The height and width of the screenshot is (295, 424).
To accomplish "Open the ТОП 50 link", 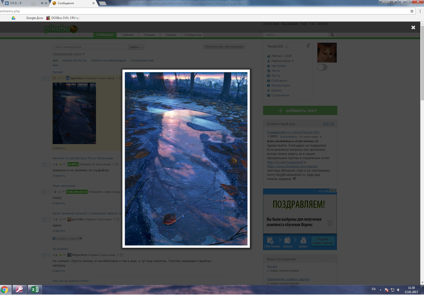I will click(328, 124).
